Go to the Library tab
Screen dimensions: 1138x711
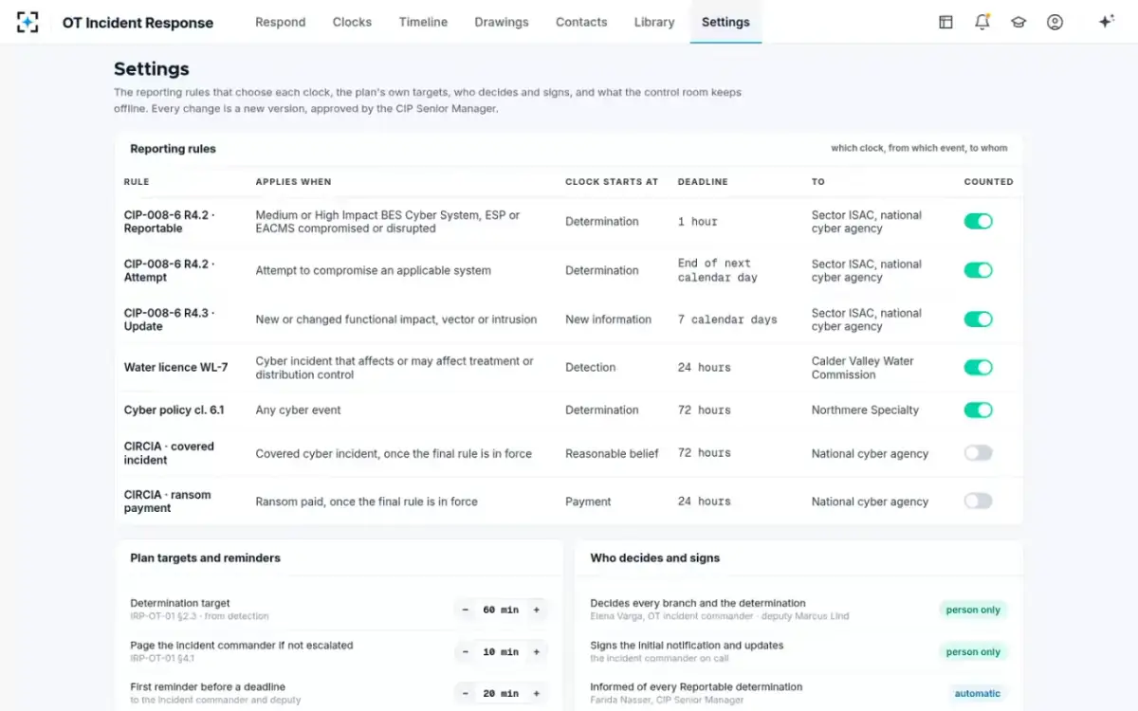point(654,22)
